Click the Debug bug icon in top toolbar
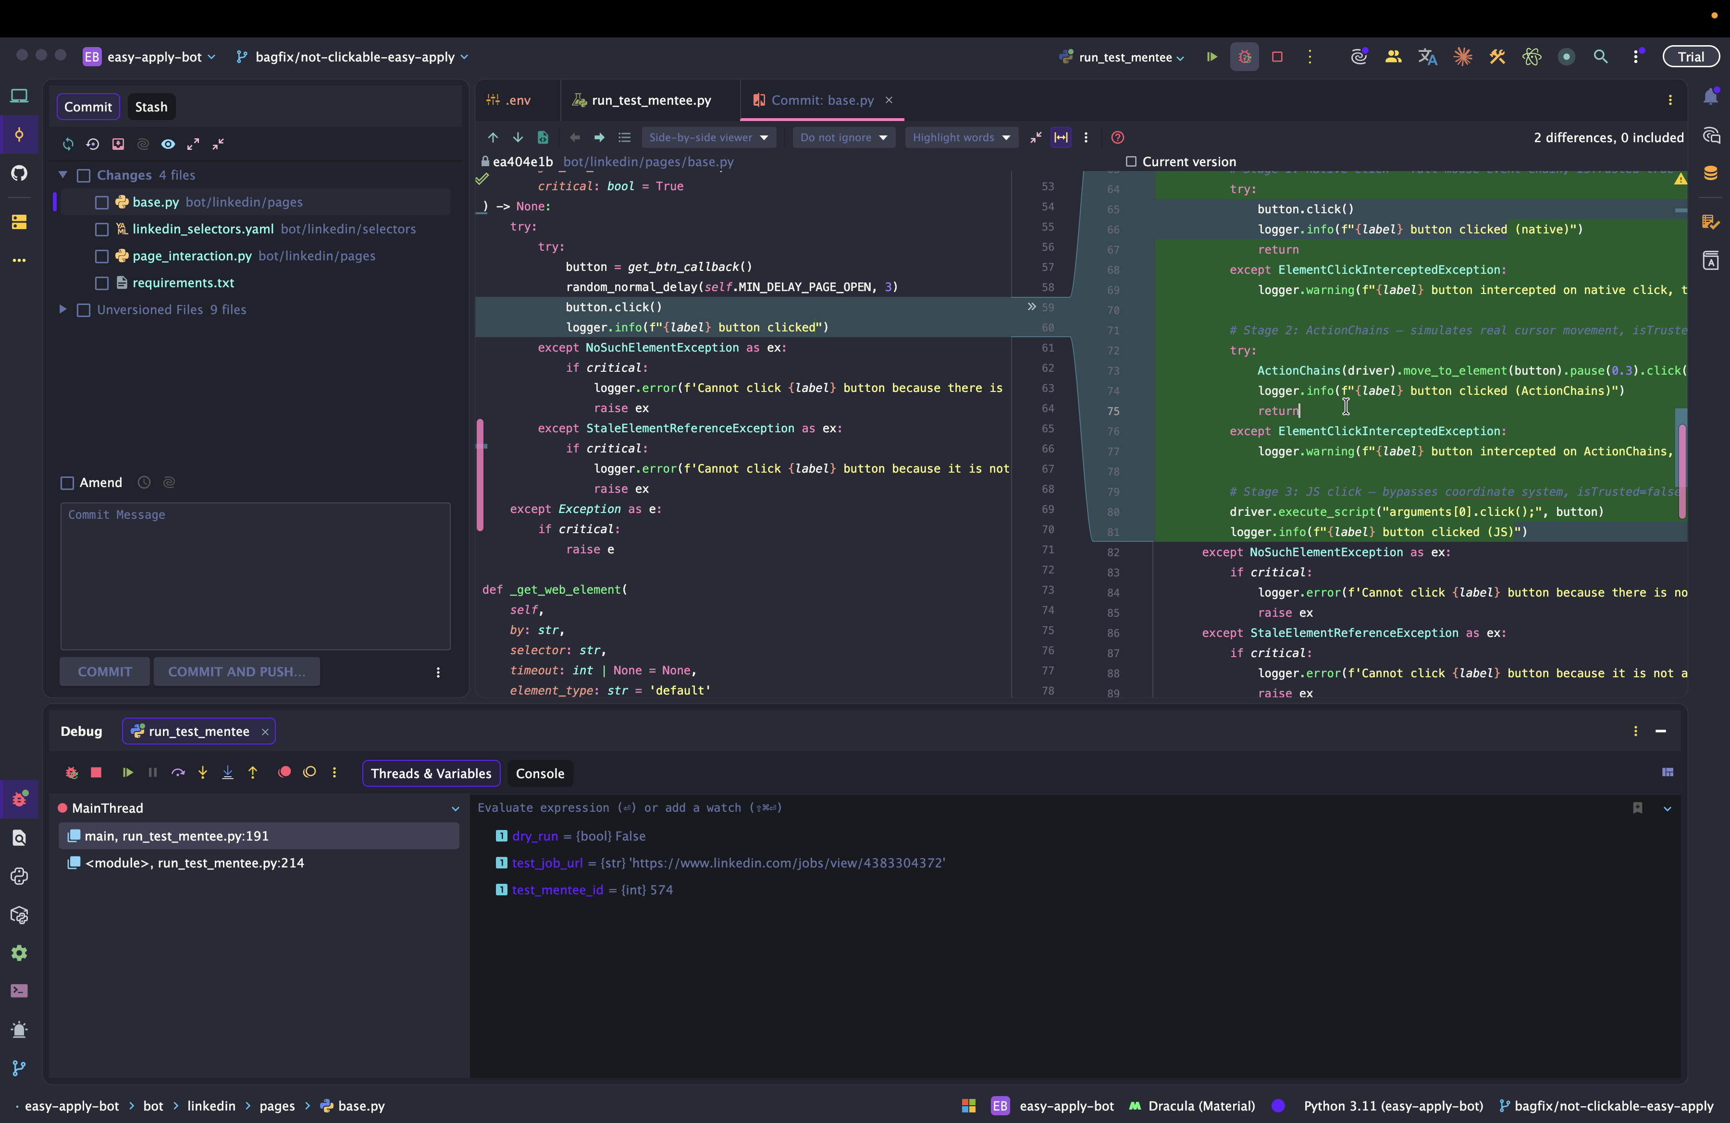1730x1123 pixels. 1245,57
